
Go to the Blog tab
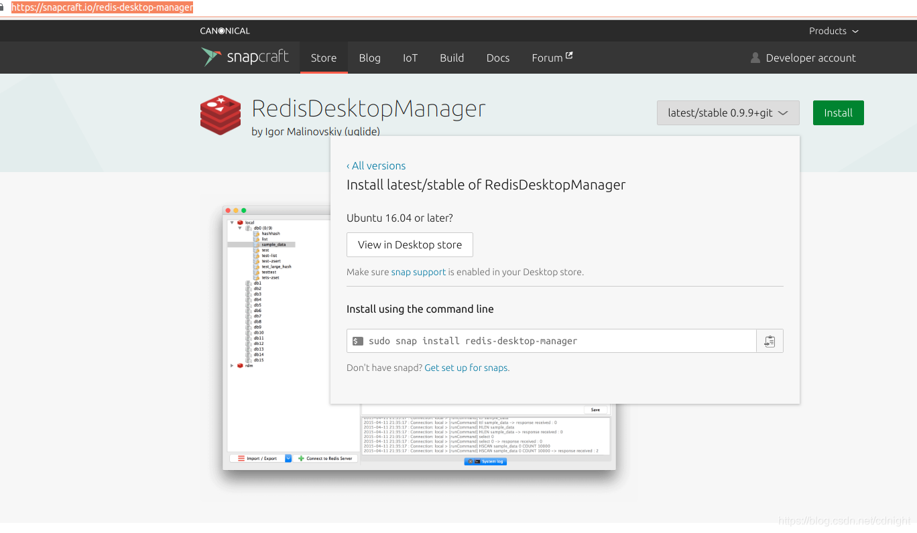369,58
